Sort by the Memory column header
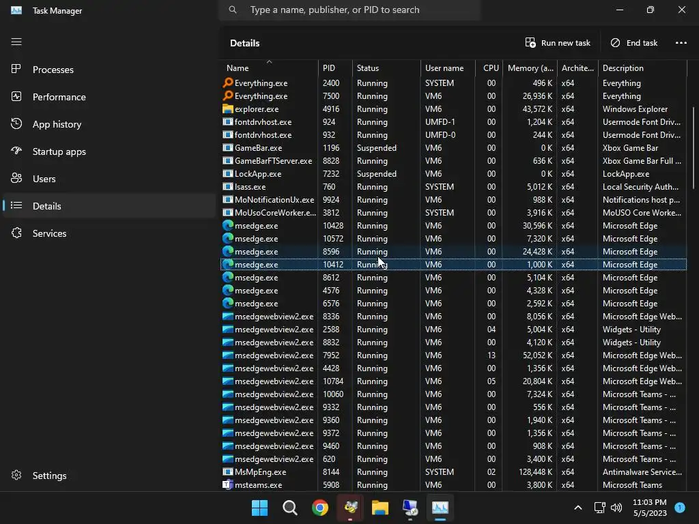Image resolution: width=699 pixels, height=524 pixels. pyautogui.click(x=530, y=68)
